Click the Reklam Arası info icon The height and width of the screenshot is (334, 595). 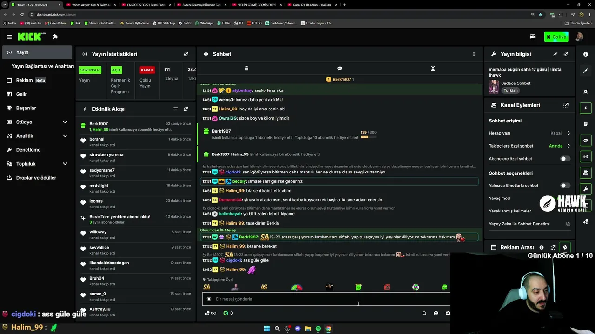pos(542,248)
